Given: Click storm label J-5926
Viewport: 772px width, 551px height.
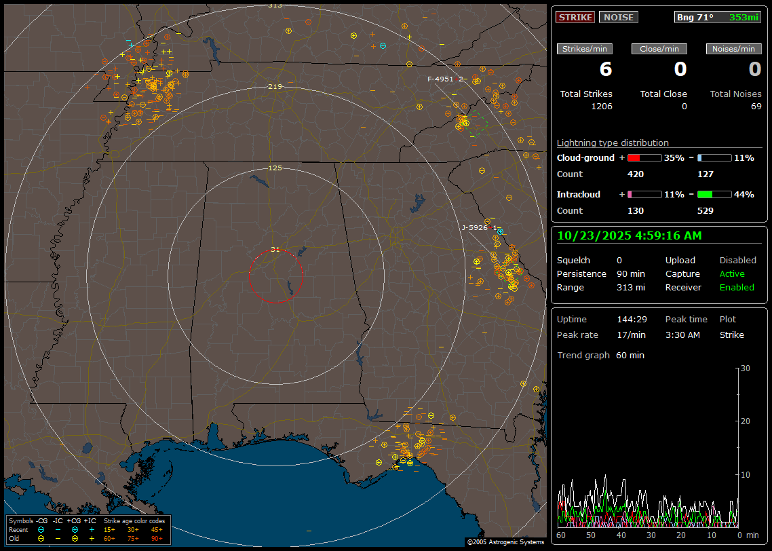Looking at the screenshot, I should (x=475, y=228).
